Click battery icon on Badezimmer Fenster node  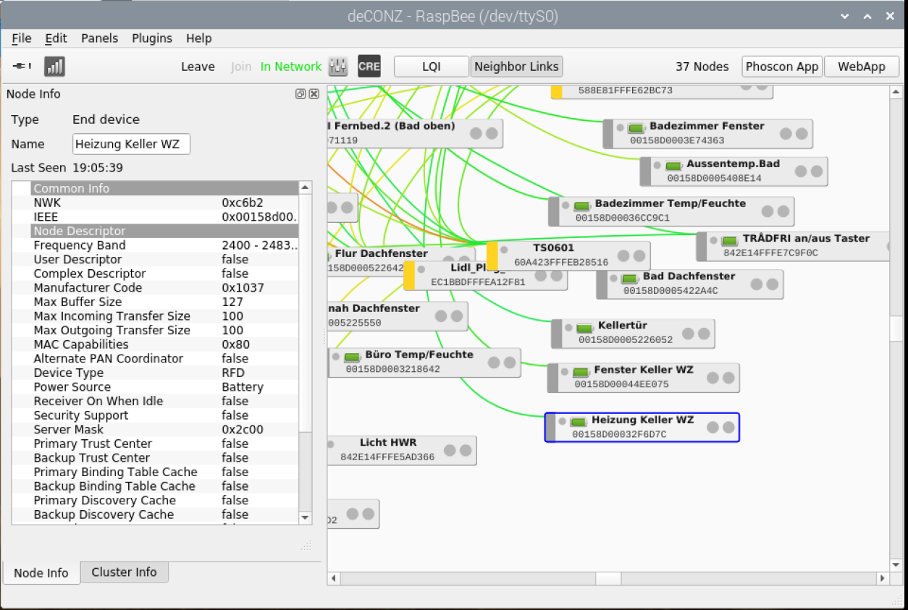tap(636, 128)
